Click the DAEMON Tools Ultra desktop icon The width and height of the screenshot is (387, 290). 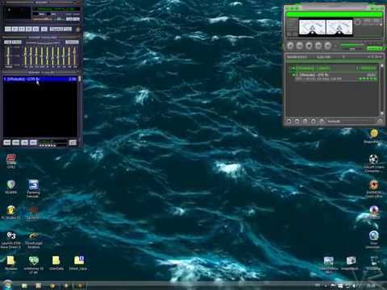373,188
